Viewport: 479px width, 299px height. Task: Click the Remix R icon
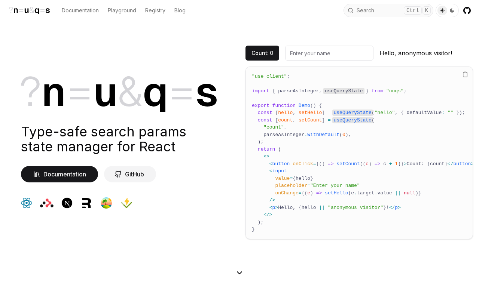(86, 203)
